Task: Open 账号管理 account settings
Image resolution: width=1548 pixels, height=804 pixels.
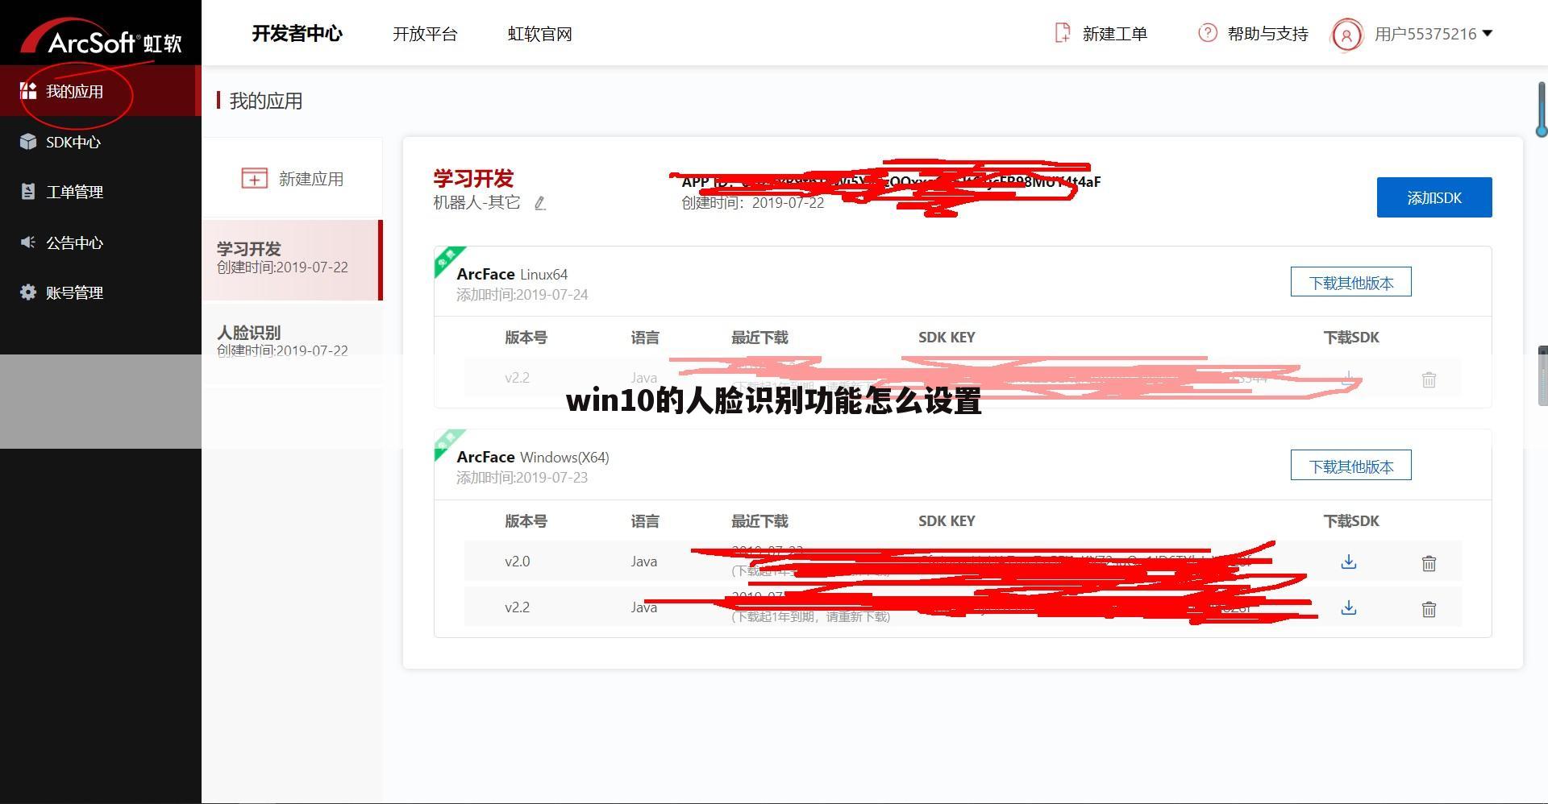Action: (74, 292)
